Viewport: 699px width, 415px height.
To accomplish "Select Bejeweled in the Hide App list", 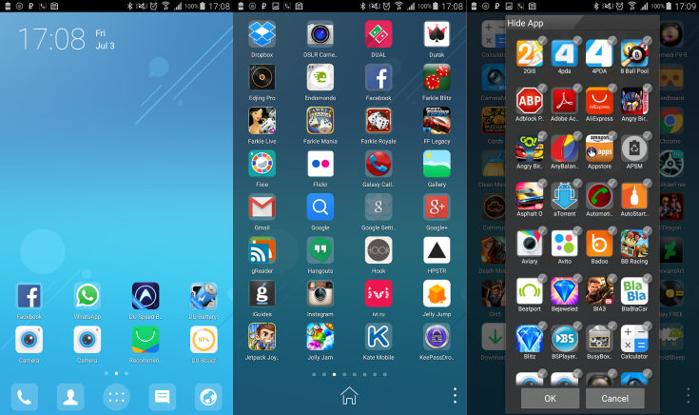I will tap(564, 291).
